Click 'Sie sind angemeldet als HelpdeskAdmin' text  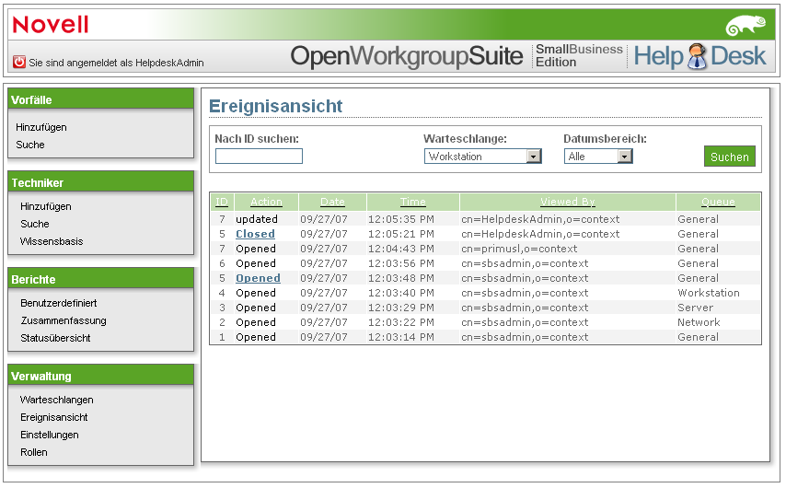pos(116,63)
